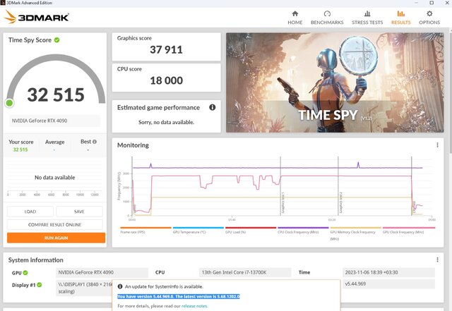This screenshot has height=311, width=452.
Task: Open the System Information three-dot menu
Action: point(437,258)
